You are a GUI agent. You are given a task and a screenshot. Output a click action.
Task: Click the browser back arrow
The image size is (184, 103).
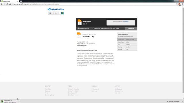click(x=2, y=4)
